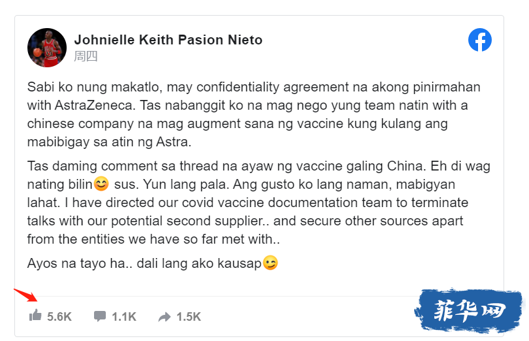Click the line "Ayos na tayo ha"
This screenshot has width=529, height=341.
click(x=152, y=263)
